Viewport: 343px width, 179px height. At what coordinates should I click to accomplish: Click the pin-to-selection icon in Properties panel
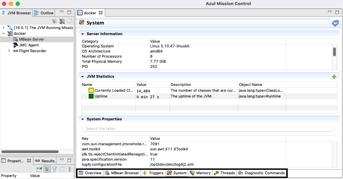pos(40,169)
